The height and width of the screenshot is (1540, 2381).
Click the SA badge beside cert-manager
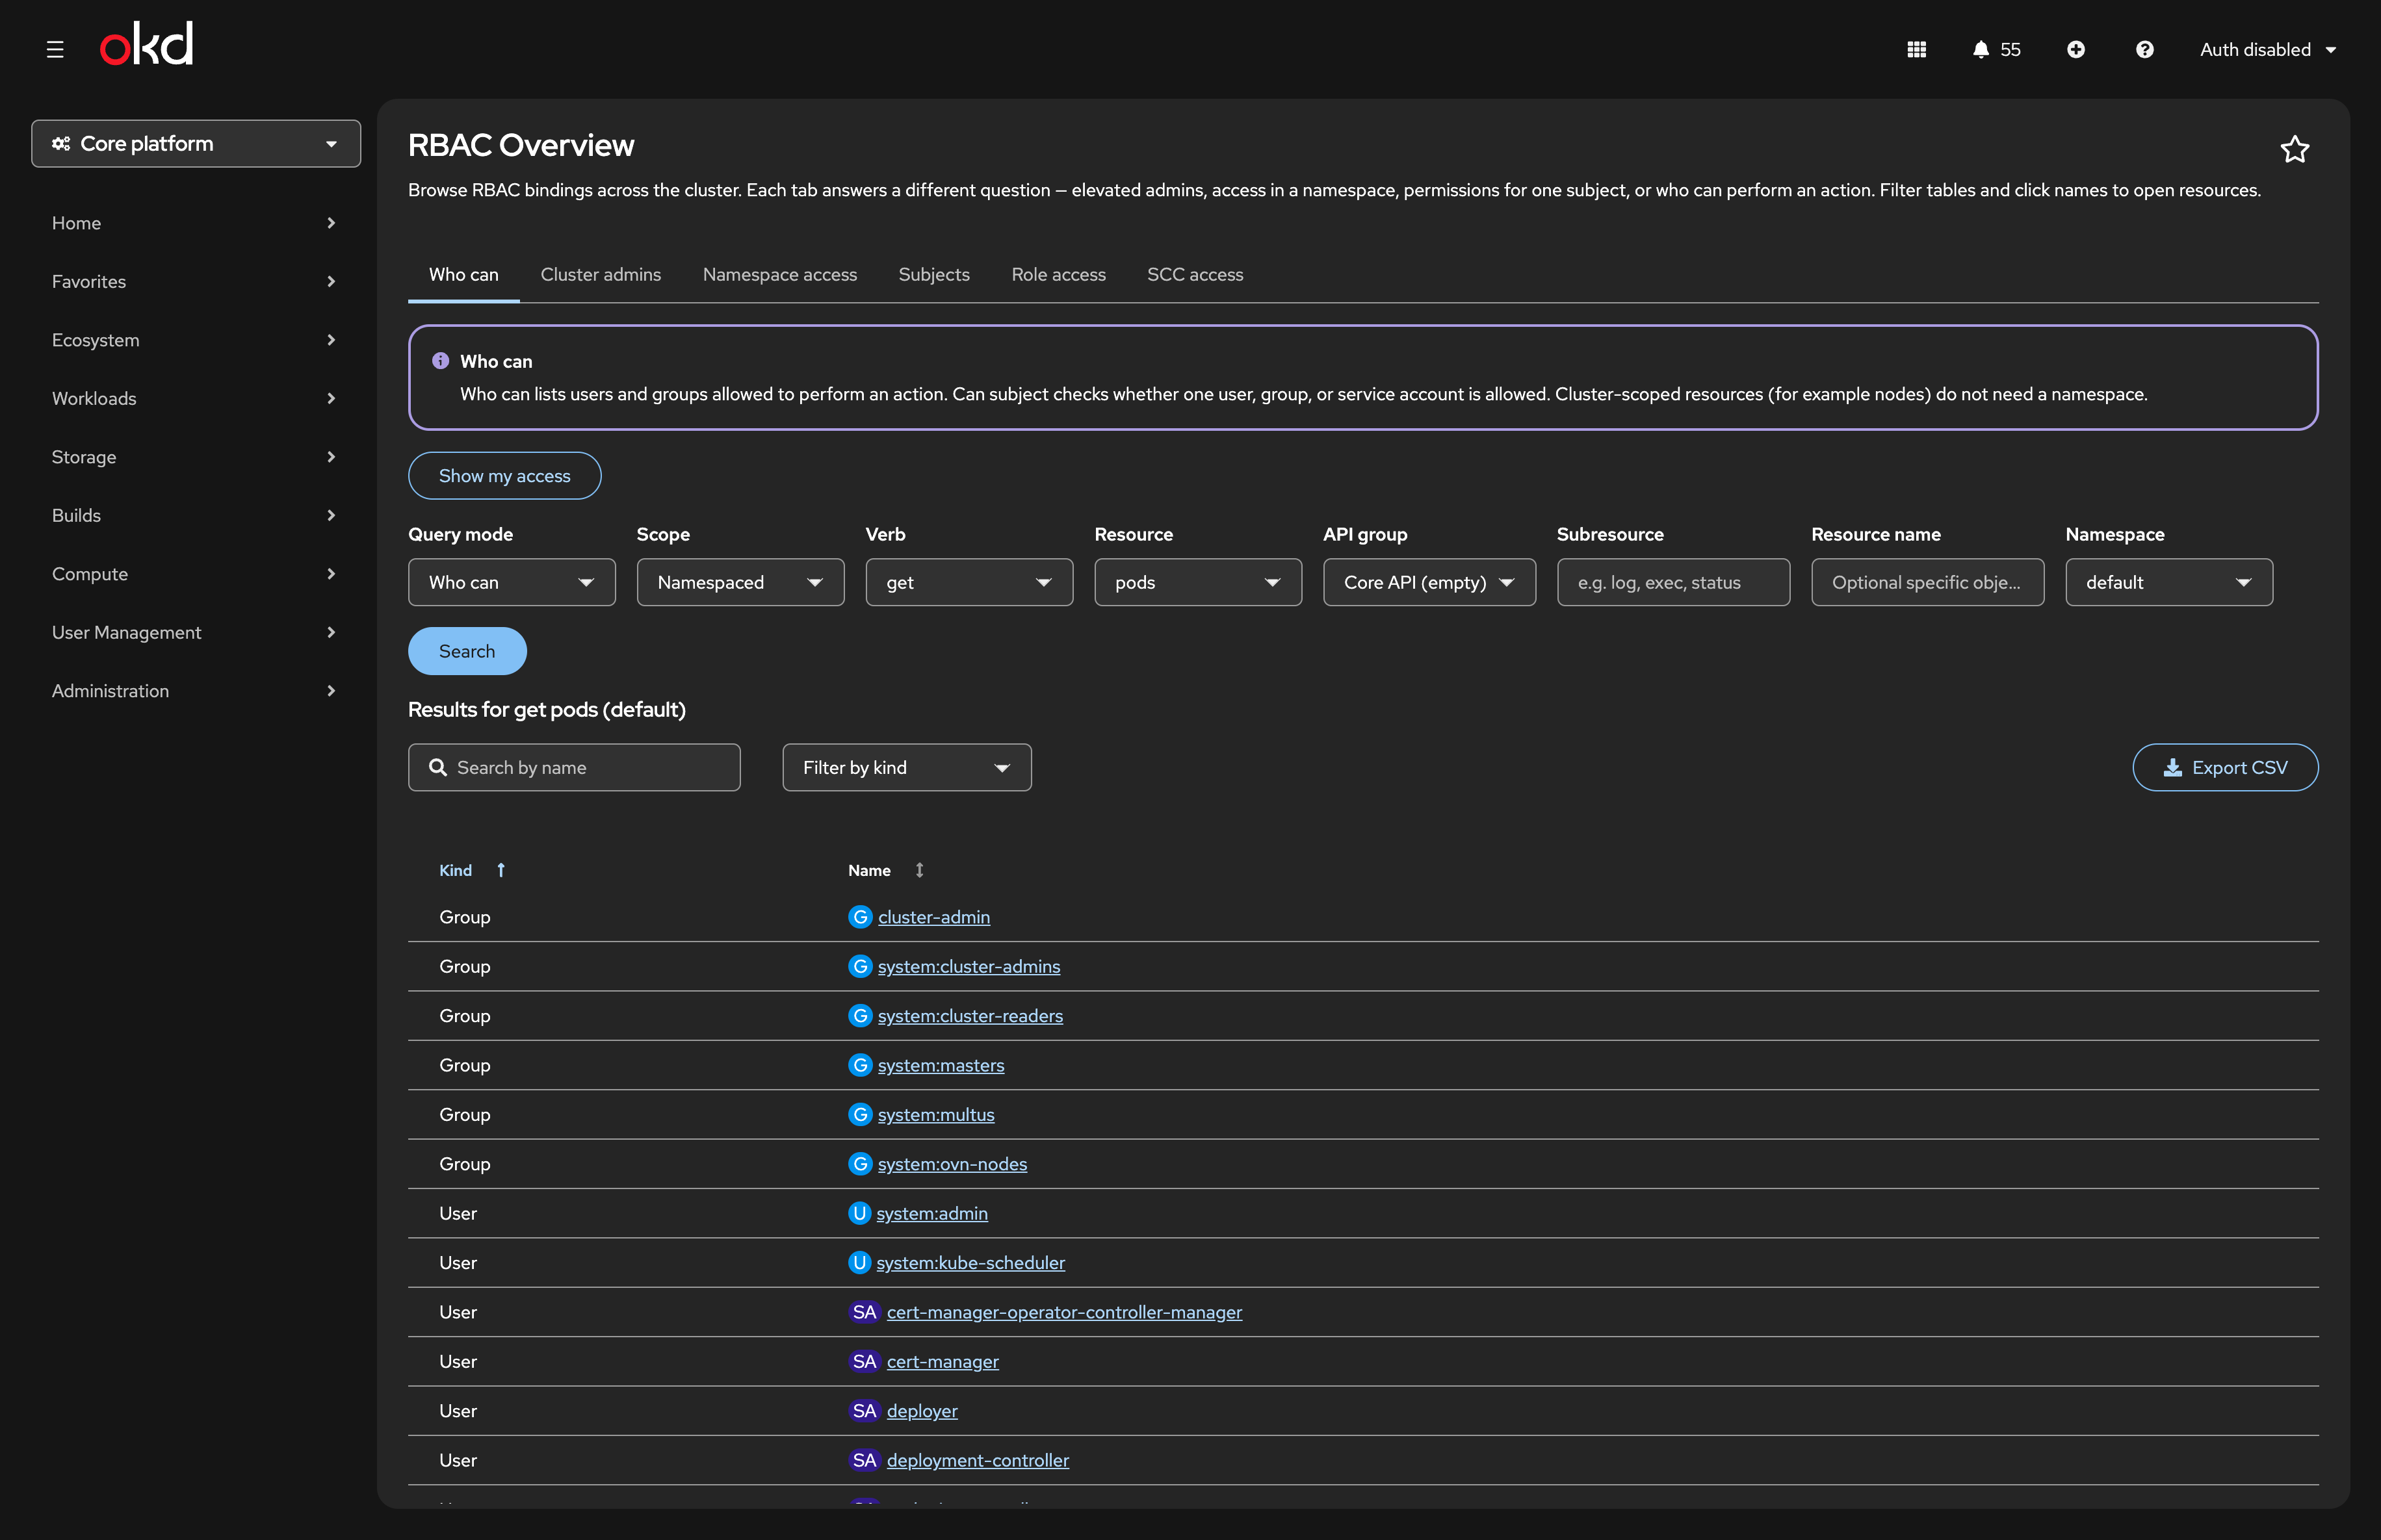[x=865, y=1361]
